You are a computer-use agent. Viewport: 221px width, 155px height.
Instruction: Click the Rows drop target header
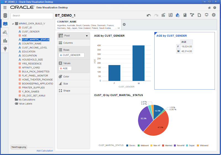pyautogui.click(x=73, y=50)
